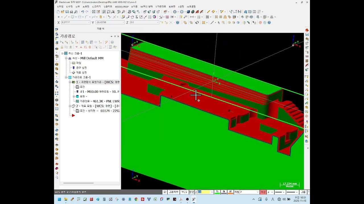364x204 pixels.
Task: Click the lock operations icon in toolpath panel
Action: pyautogui.click(x=62, y=47)
